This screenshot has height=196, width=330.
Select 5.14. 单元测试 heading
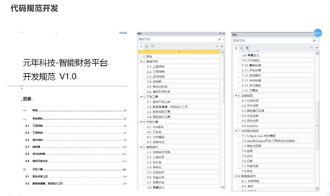[276, 86]
